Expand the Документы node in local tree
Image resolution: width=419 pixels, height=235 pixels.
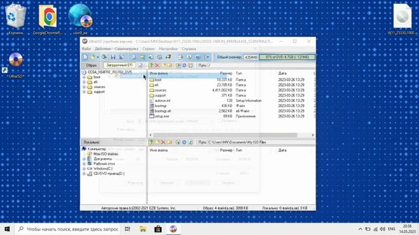84,159
